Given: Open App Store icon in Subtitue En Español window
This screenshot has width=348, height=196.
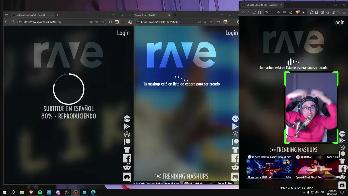Looking at the screenshot, I should pyautogui.click(x=127, y=134).
